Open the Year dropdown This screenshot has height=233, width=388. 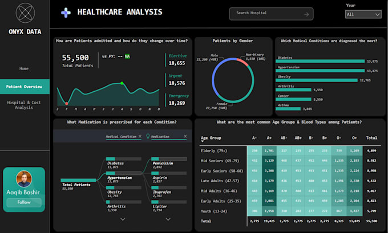363,14
